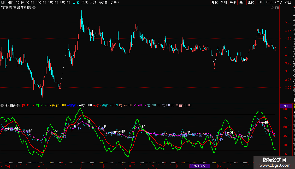Select the 分时 intraday tab

[10, 2]
